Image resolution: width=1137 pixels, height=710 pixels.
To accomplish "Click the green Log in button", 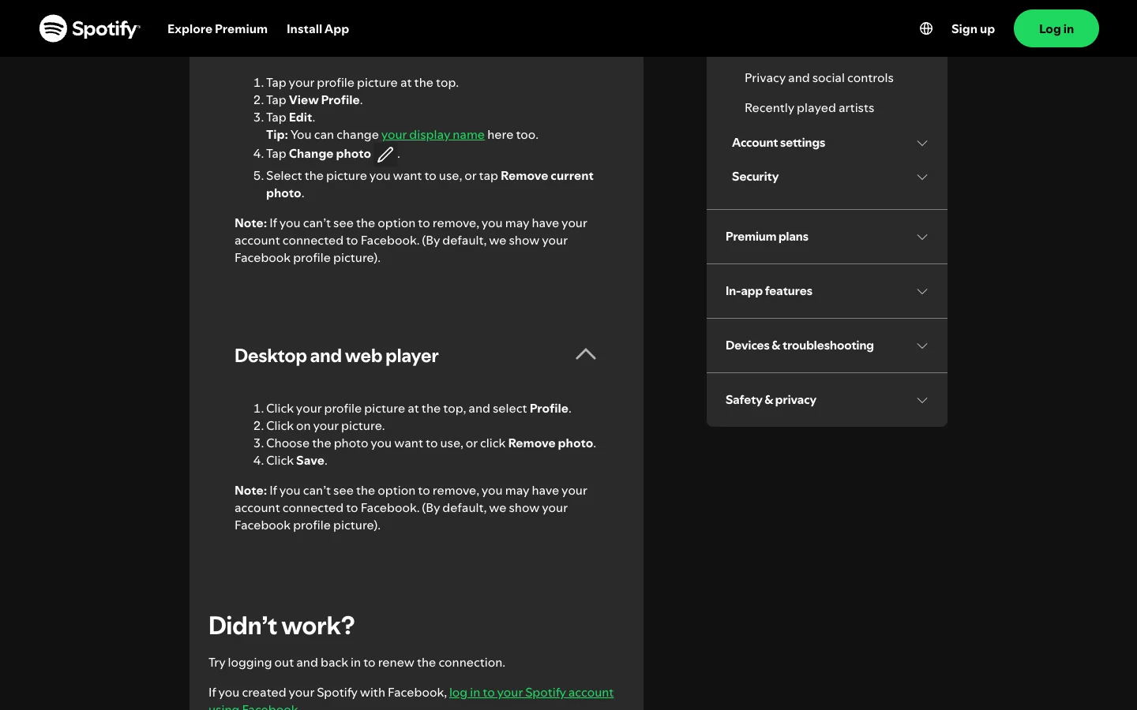I will tap(1056, 28).
